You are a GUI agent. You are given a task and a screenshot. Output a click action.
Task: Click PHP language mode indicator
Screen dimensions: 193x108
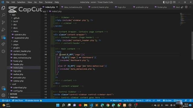(x=159, y=100)
